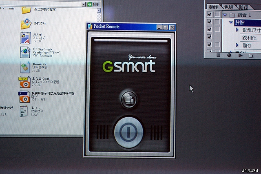This screenshot has height=174, width=261.
Task: Uncheck the item toggle for 胖胖
Action: coord(209,22)
